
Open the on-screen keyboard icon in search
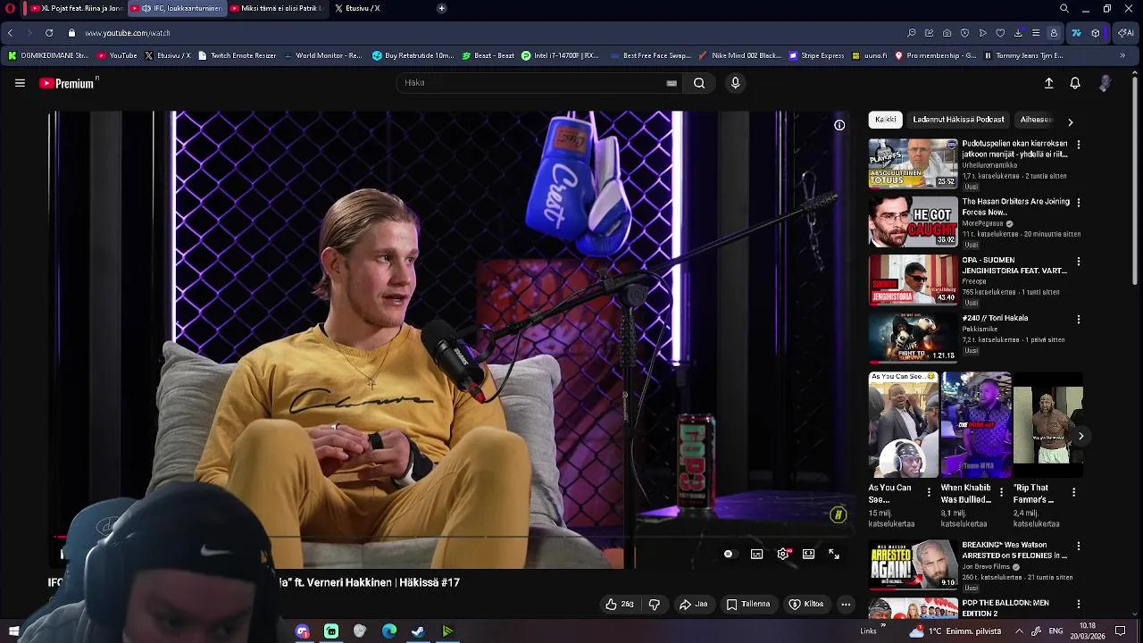click(672, 83)
